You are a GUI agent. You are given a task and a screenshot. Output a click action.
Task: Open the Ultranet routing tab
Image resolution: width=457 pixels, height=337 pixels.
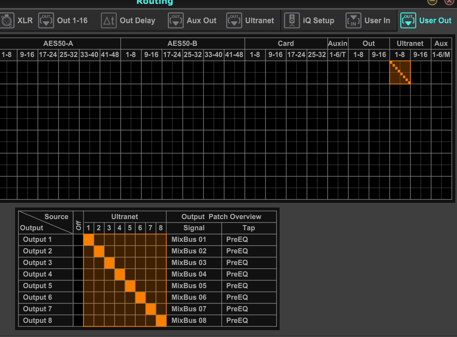click(x=260, y=21)
